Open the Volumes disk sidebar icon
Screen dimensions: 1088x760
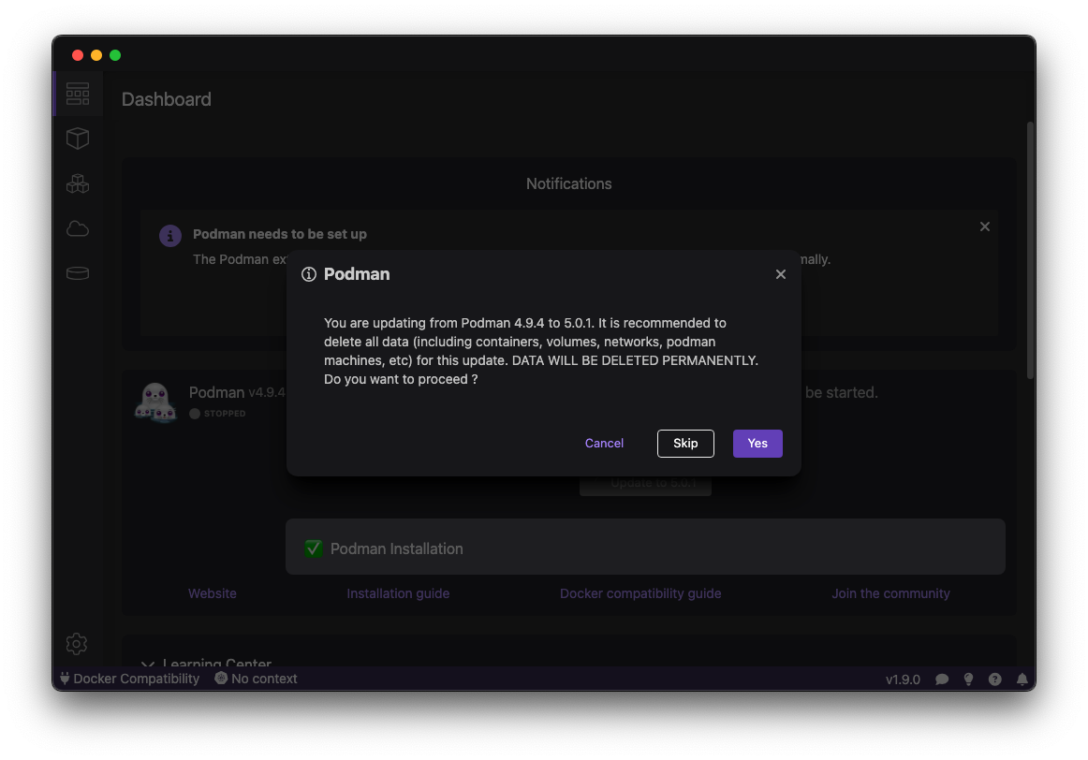tap(78, 273)
